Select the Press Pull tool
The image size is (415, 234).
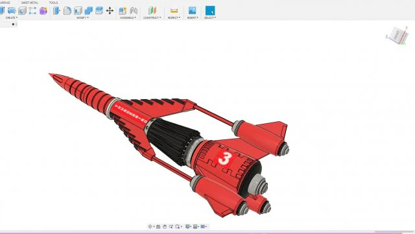[x=56, y=10]
